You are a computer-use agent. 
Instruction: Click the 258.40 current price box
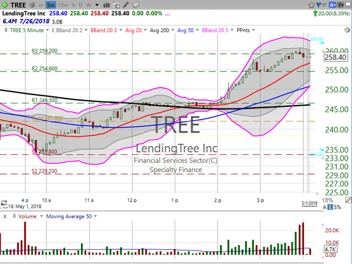336,57
